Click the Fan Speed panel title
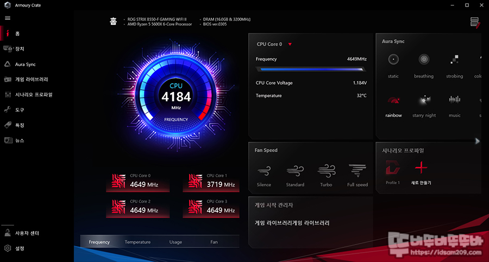 pos(266,151)
